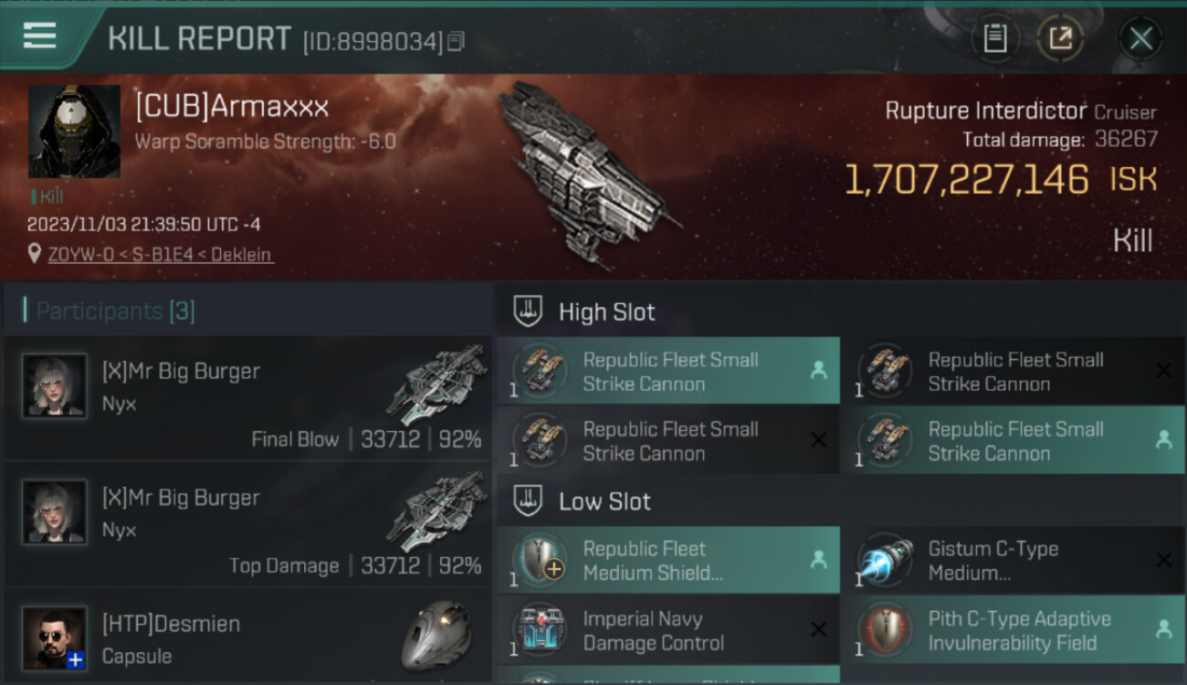This screenshot has width=1187, height=685.
Task: Click Pith C-Type Adaptive Invulnerability Field icon
Action: click(x=886, y=630)
